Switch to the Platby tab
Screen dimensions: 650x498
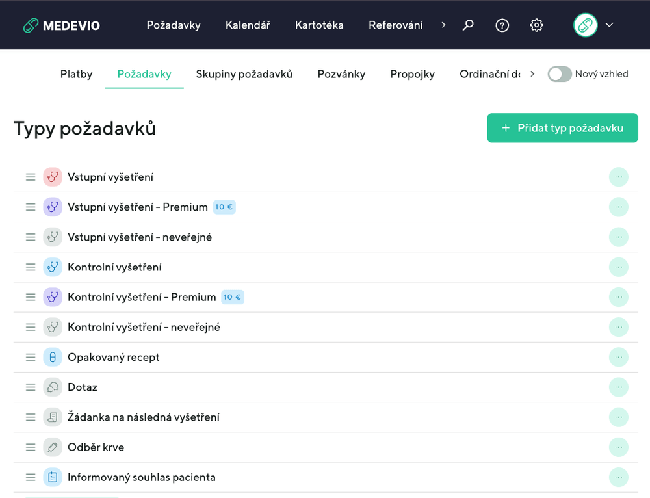[x=76, y=74]
